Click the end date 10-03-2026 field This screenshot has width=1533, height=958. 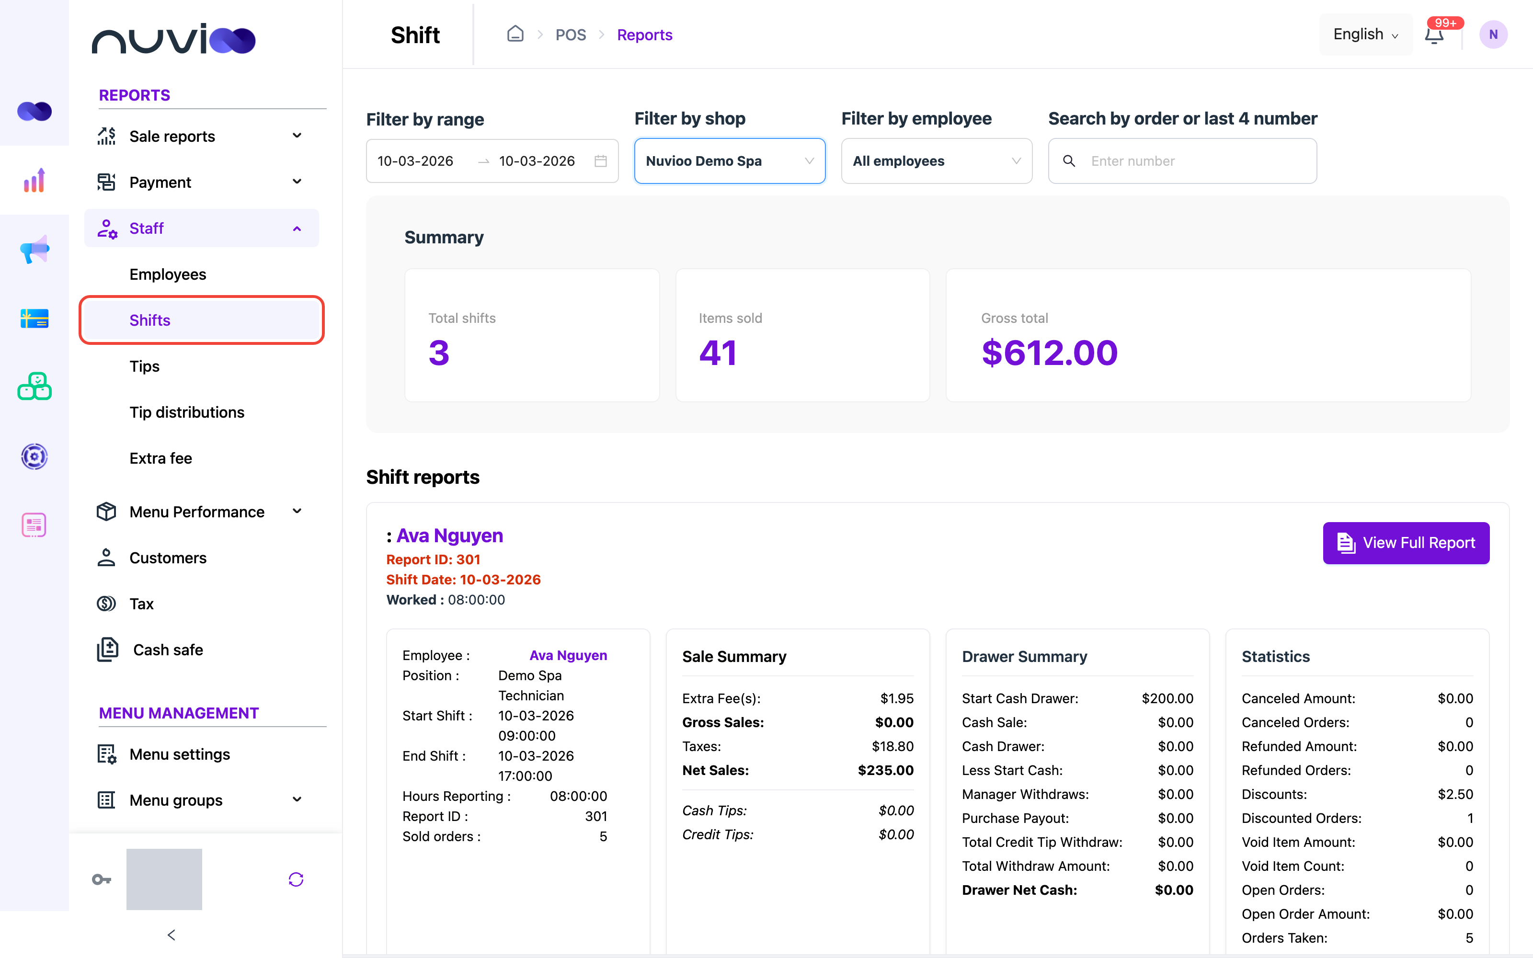[x=537, y=161]
